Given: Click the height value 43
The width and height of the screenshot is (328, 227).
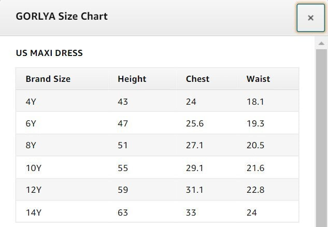Looking at the screenshot, I should click(123, 102).
